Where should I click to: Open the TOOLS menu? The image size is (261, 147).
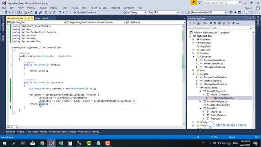(75, 8)
